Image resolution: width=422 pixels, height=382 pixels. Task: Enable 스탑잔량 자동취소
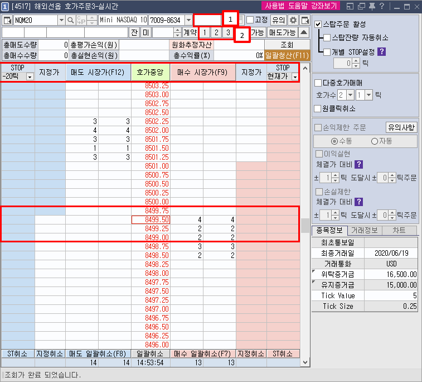click(327, 37)
